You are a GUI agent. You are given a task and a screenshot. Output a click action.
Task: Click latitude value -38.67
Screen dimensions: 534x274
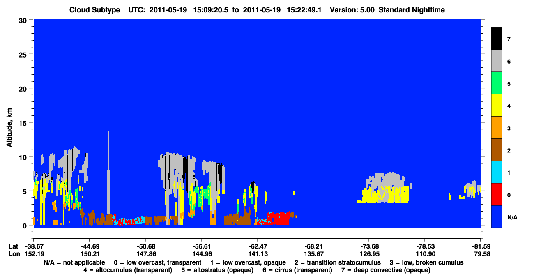(x=34, y=246)
